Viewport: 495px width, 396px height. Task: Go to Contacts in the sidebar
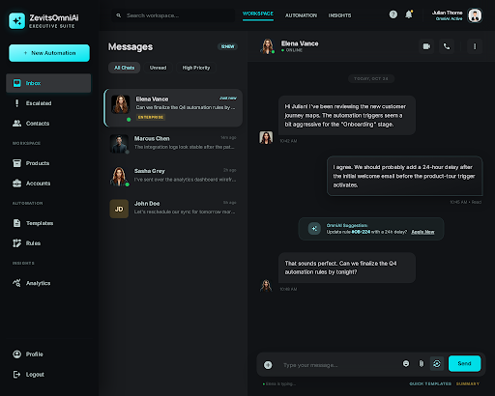(x=48, y=124)
